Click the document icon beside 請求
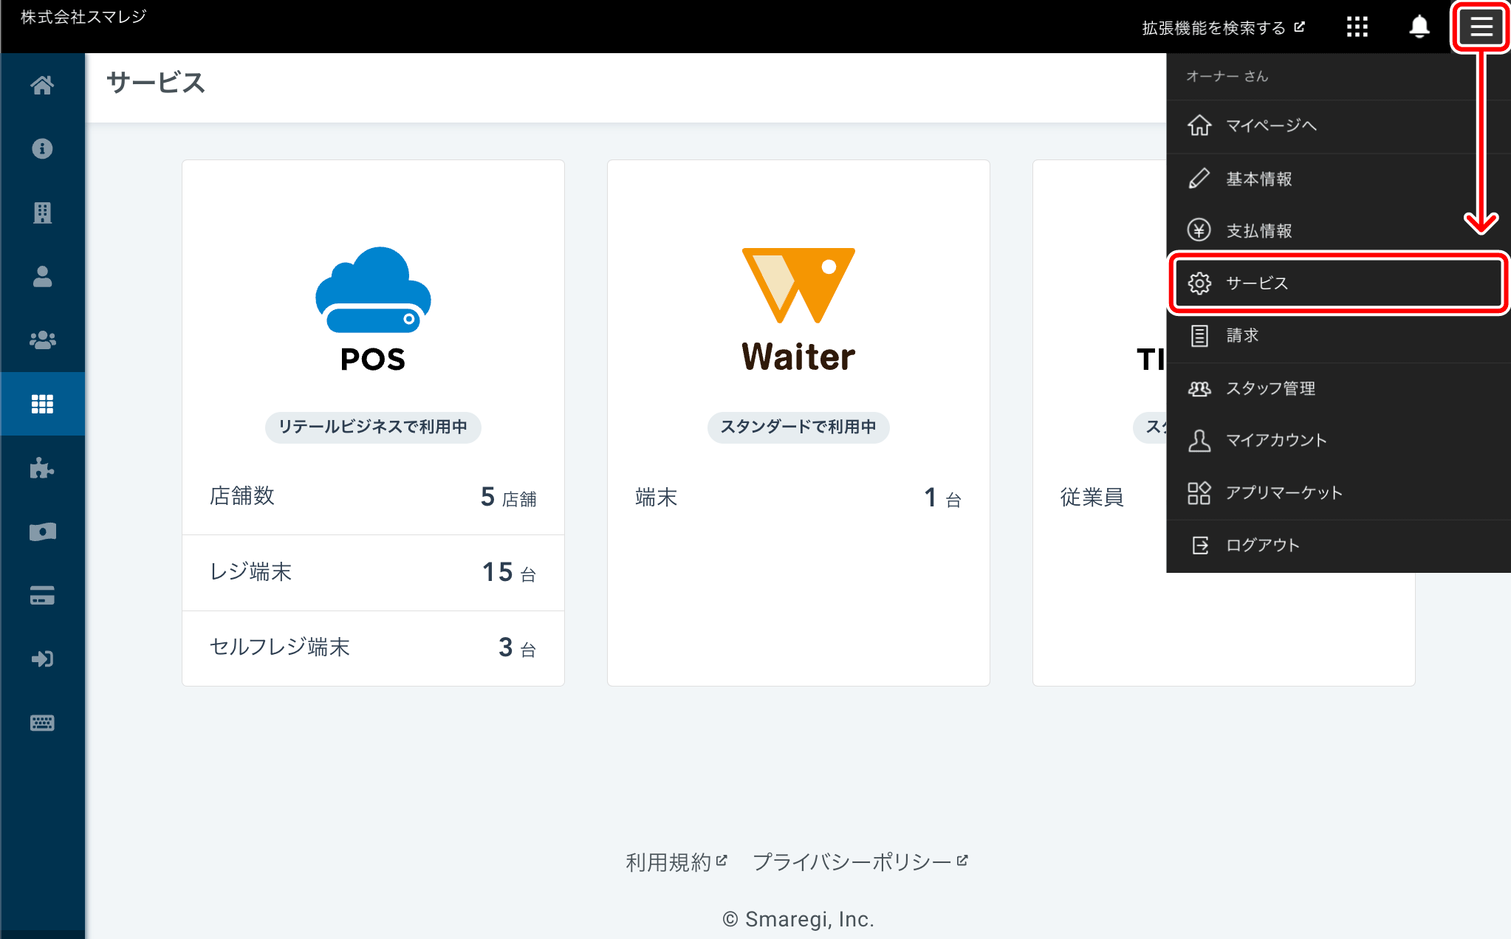The width and height of the screenshot is (1511, 939). (1199, 336)
